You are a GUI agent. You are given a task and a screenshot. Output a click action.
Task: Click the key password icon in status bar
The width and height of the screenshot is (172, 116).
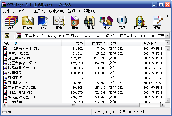10,112
